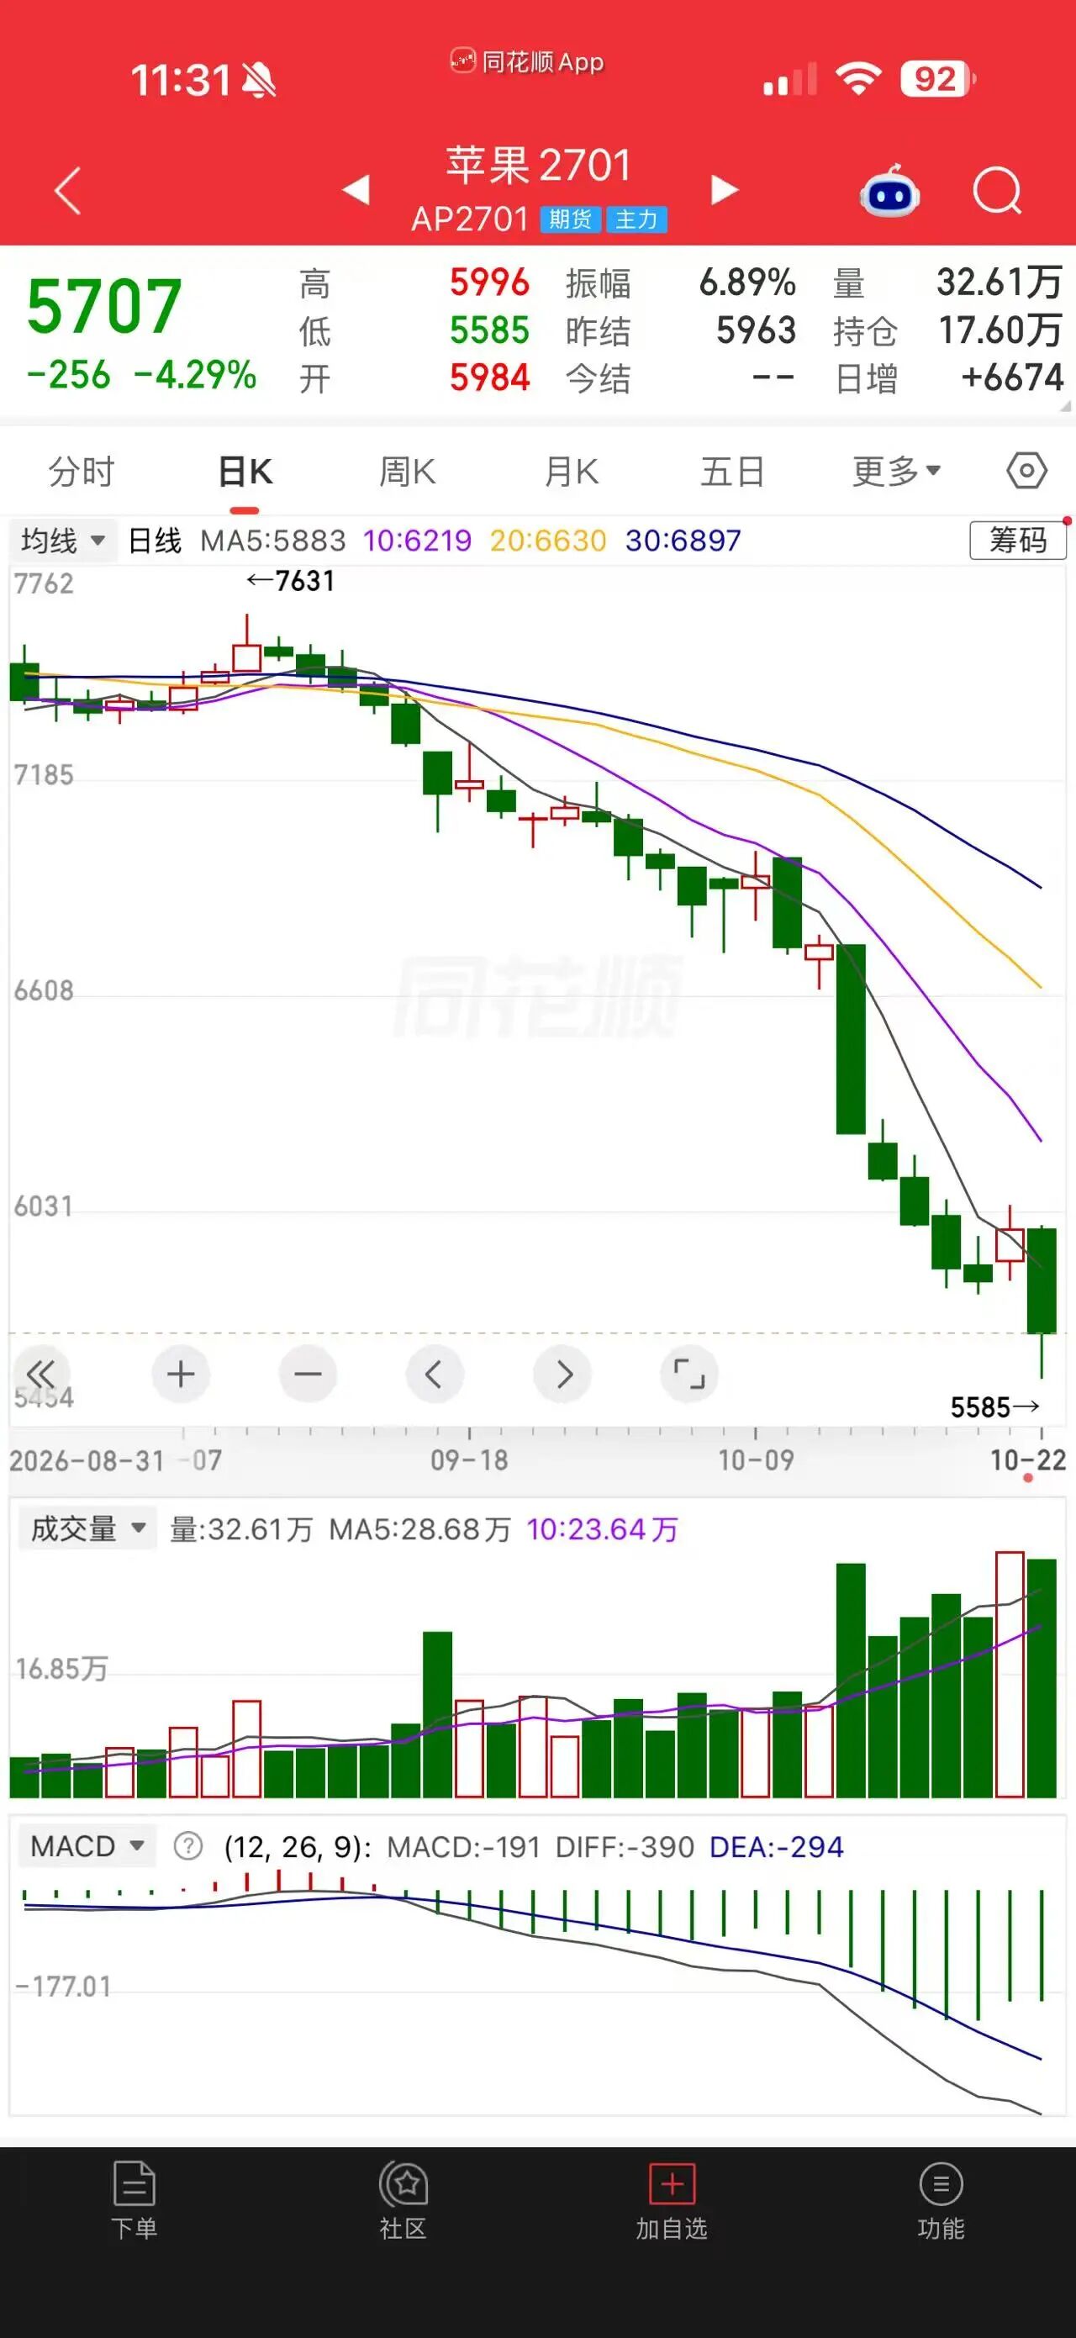
Task: Open MACD help question mark
Action: 187,1847
